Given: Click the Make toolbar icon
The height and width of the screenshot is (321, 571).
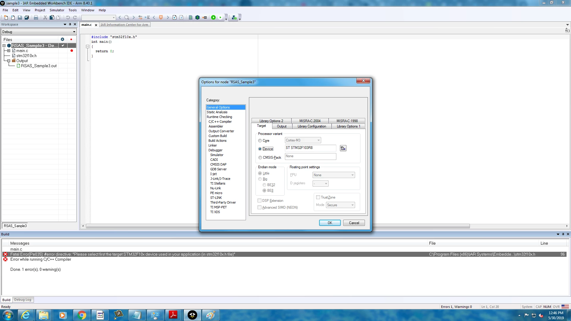Looking at the screenshot, I should 197,18.
